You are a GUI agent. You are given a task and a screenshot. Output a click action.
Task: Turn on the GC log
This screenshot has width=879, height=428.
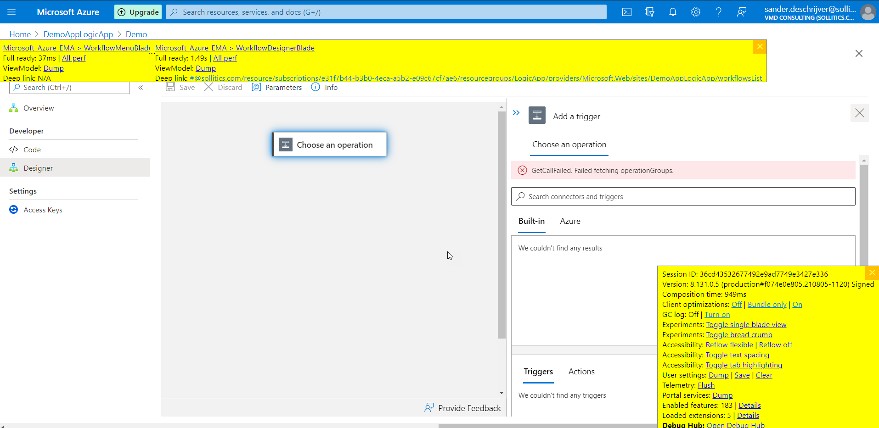[x=717, y=315]
